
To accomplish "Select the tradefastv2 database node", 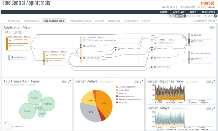I will (200, 41).
